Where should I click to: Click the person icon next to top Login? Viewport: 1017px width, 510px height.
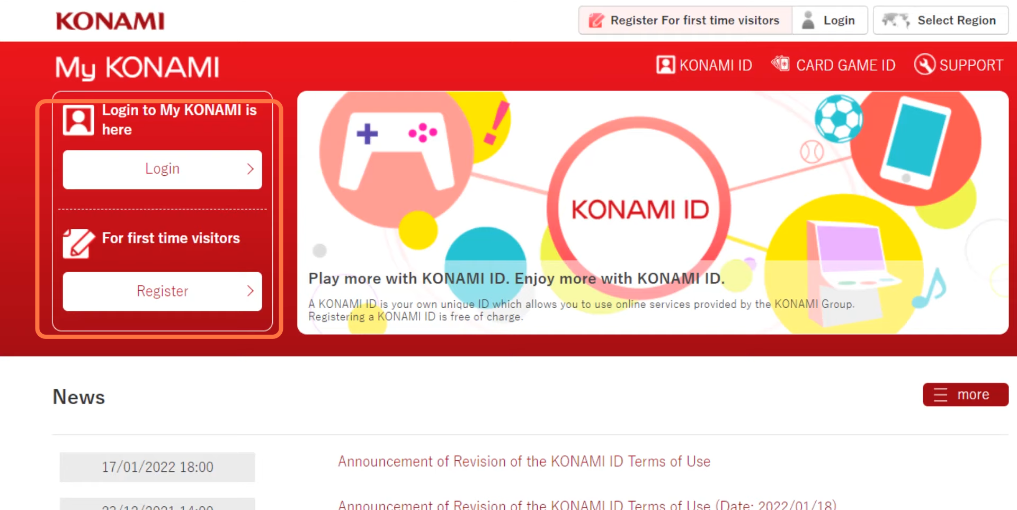coord(808,20)
